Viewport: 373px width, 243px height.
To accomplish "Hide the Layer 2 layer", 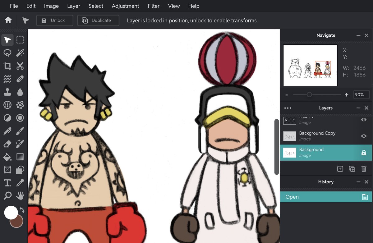I will point(364,120).
